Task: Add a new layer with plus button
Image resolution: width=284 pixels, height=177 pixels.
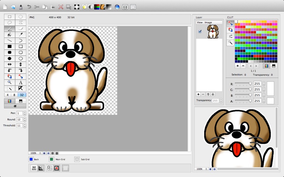Action: pos(198,94)
